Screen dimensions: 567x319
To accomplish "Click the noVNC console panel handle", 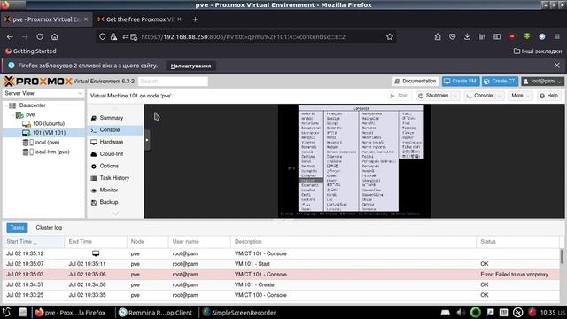I will (147, 140).
